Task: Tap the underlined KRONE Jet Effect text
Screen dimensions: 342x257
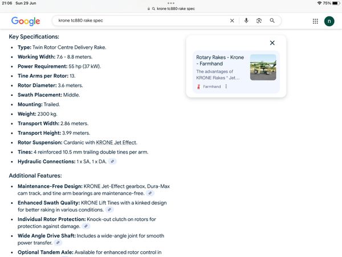Action: click(116, 142)
